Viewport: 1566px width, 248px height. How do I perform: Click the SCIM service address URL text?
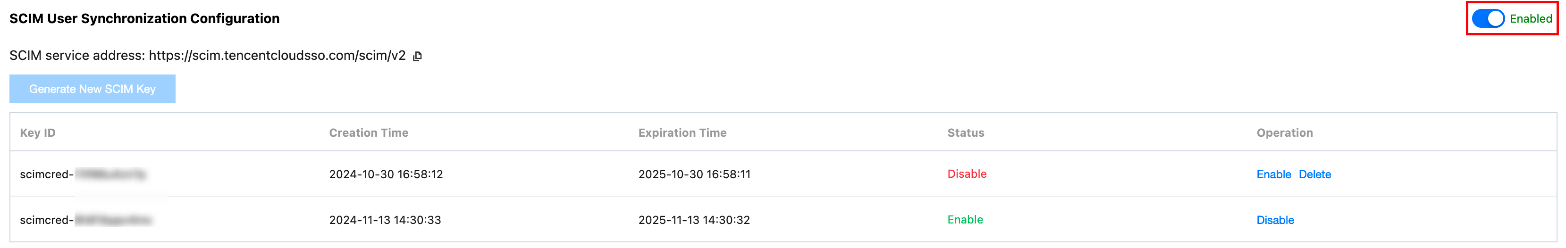click(x=277, y=56)
